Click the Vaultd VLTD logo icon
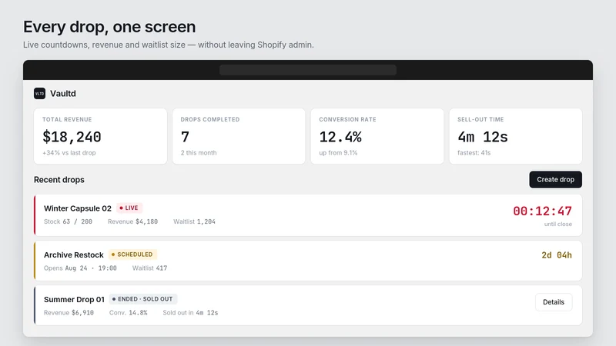The width and height of the screenshot is (616, 346). coord(40,93)
